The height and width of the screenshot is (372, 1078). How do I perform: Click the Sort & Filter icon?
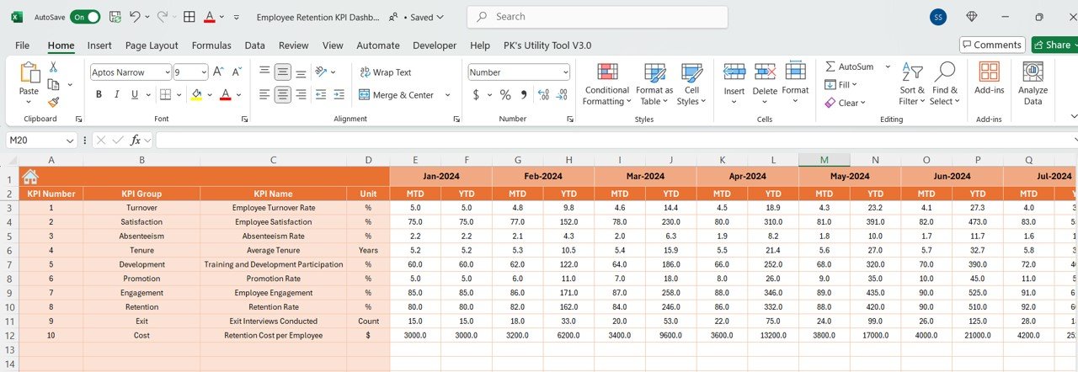912,73
